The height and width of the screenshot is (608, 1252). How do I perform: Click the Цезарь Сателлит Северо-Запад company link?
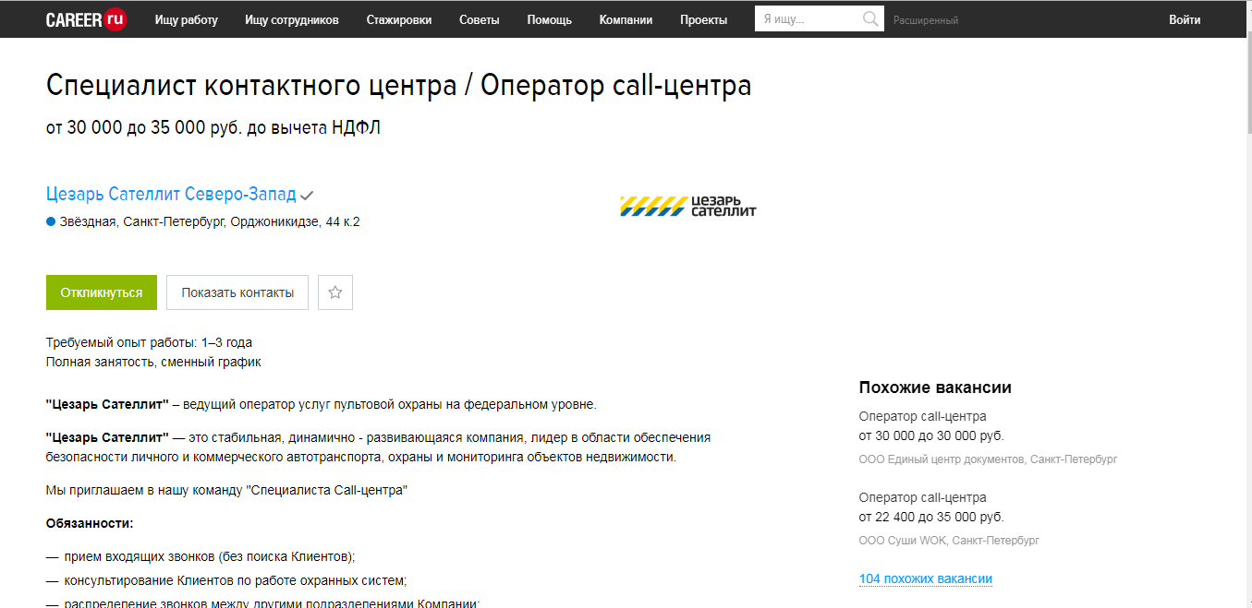(171, 194)
